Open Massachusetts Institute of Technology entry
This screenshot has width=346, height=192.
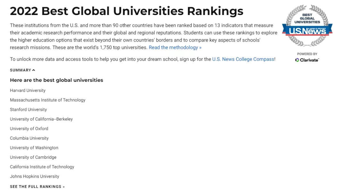point(48,100)
